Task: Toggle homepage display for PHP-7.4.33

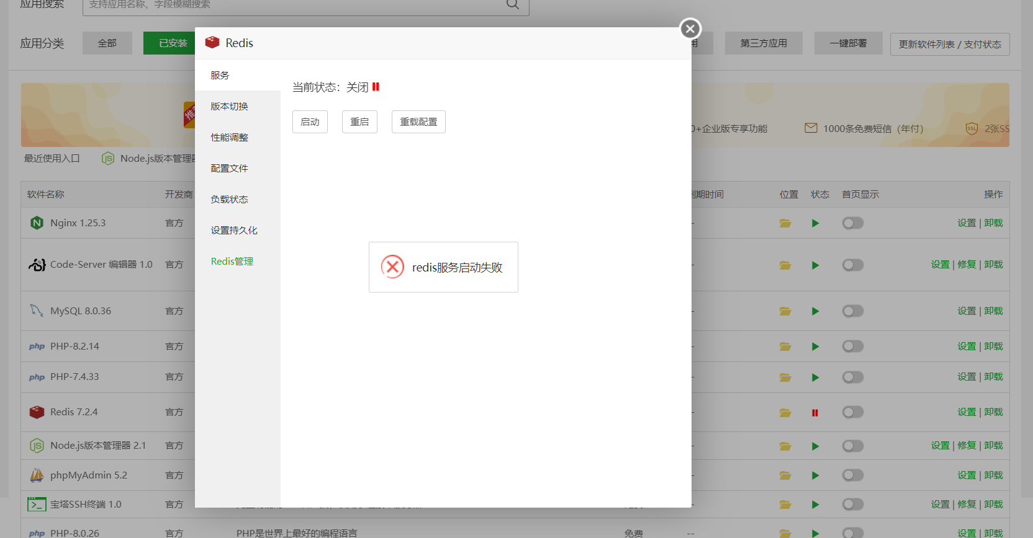Action: click(853, 377)
